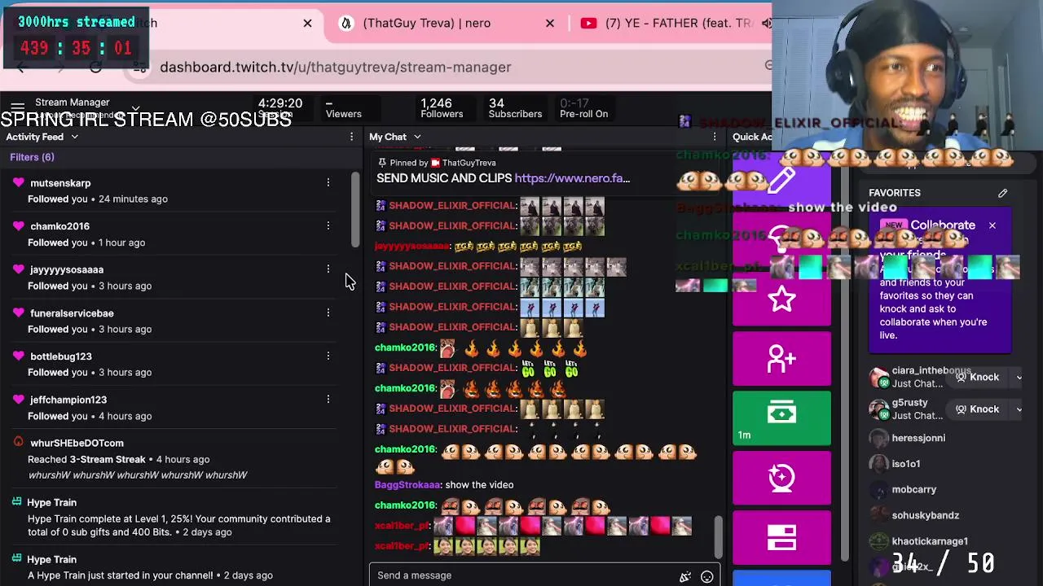Image resolution: width=1043 pixels, height=586 pixels.
Task: Edit the Favorites list with pencil icon
Action: click(x=1002, y=193)
